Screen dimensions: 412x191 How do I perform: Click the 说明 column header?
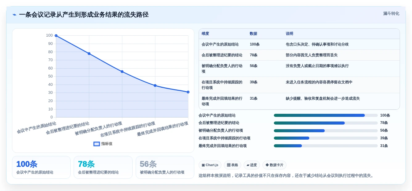click(290, 34)
